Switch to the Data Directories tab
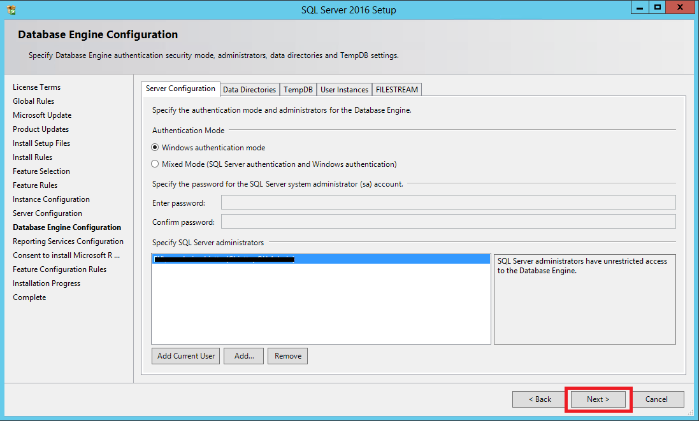The width and height of the screenshot is (699, 421). [250, 90]
